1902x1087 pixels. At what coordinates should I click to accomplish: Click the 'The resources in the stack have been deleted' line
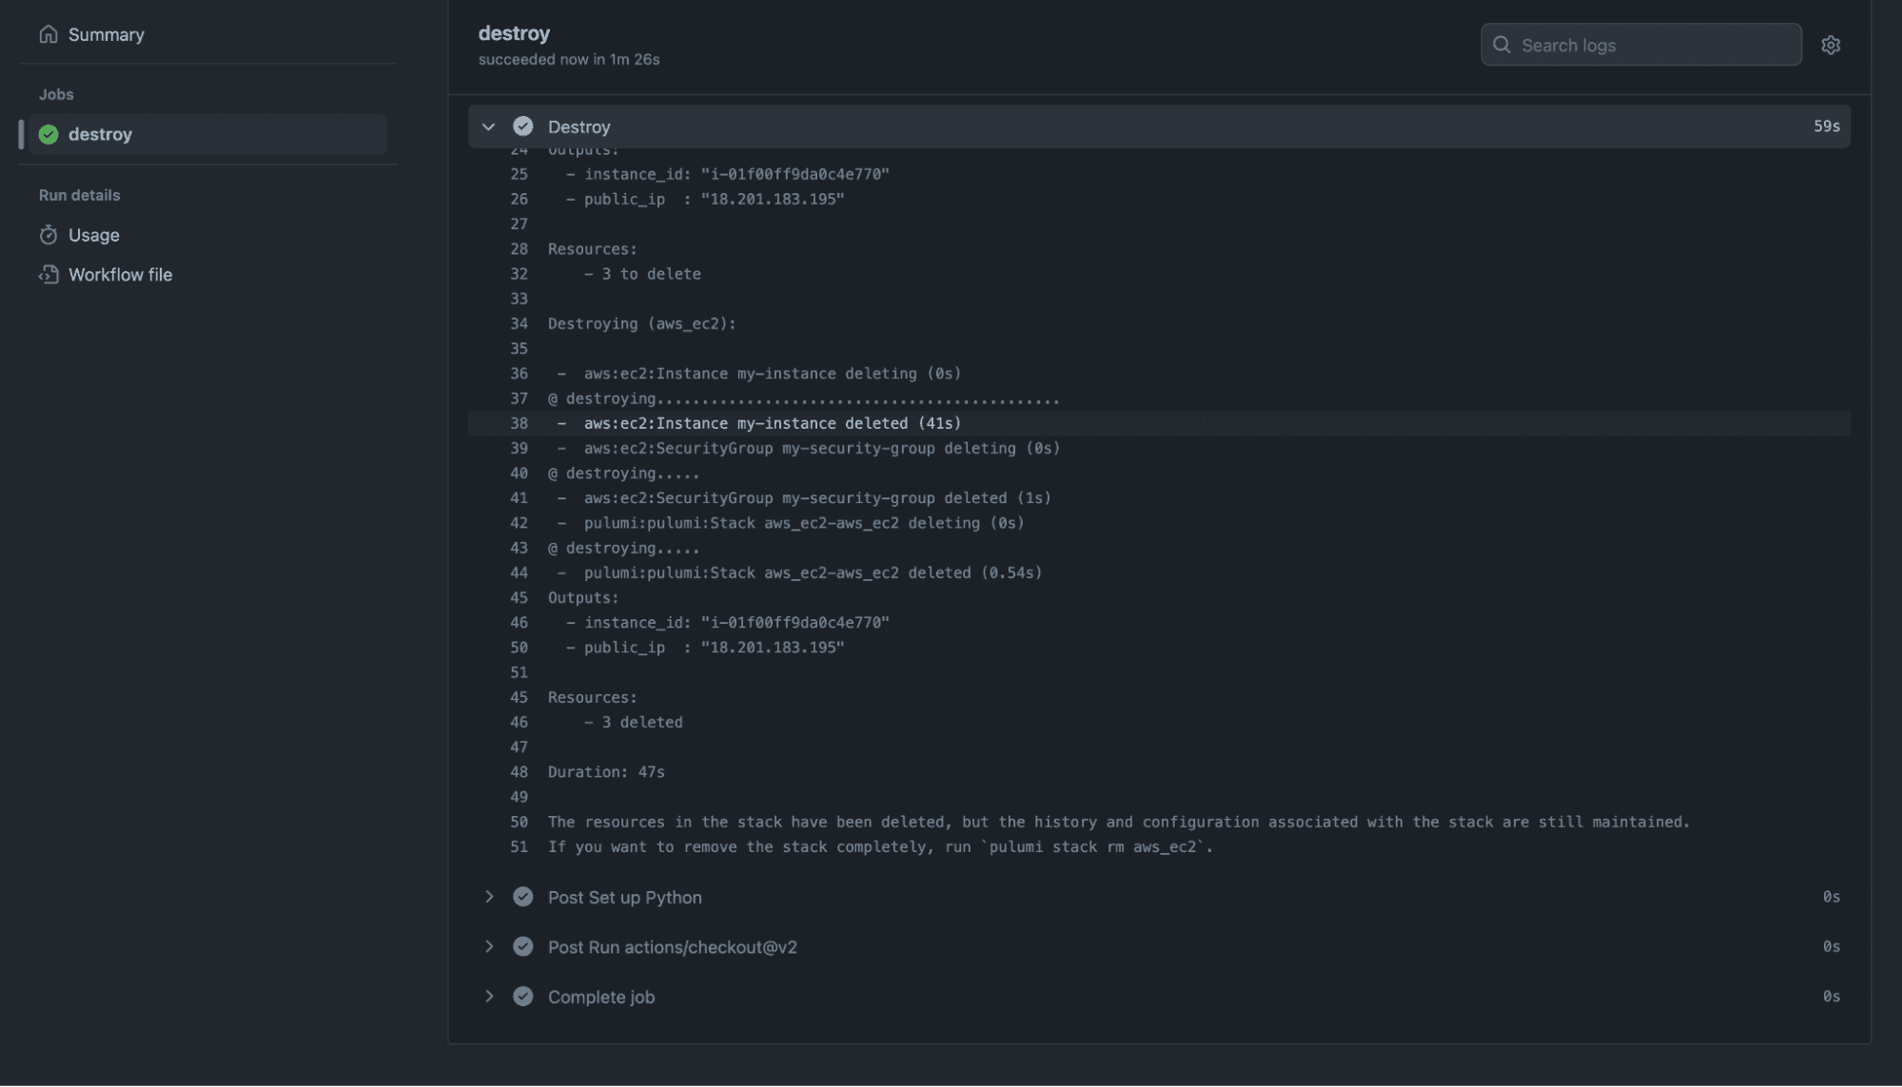point(1119,822)
